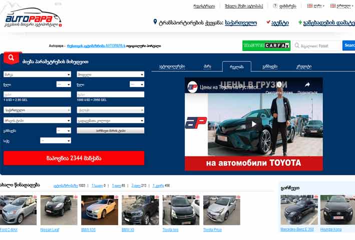
Task: Open the Hyundai Kona photo
Action: (x=337, y=210)
